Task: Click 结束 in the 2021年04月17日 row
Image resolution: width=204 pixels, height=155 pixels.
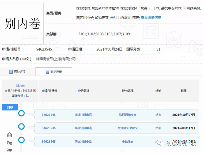Action: (158, 128)
